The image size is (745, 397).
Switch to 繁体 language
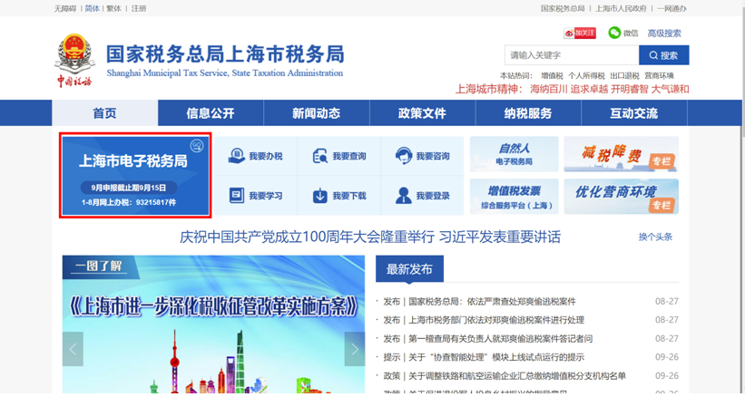pos(113,8)
